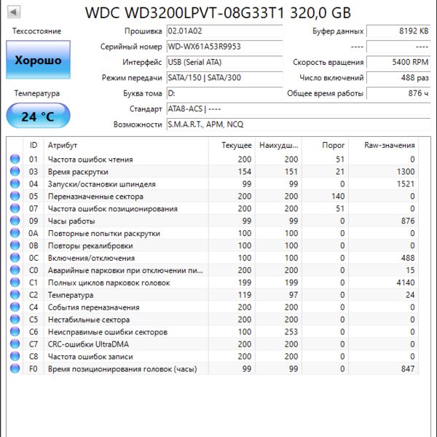The width and height of the screenshot is (437, 437).
Task: Click the Режим передачи field SATA/150 | SATA/300
Action: point(224,78)
